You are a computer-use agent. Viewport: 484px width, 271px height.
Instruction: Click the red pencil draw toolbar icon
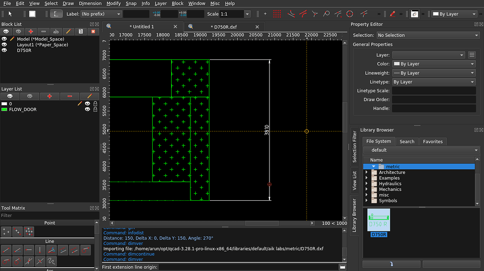(x=392, y=14)
